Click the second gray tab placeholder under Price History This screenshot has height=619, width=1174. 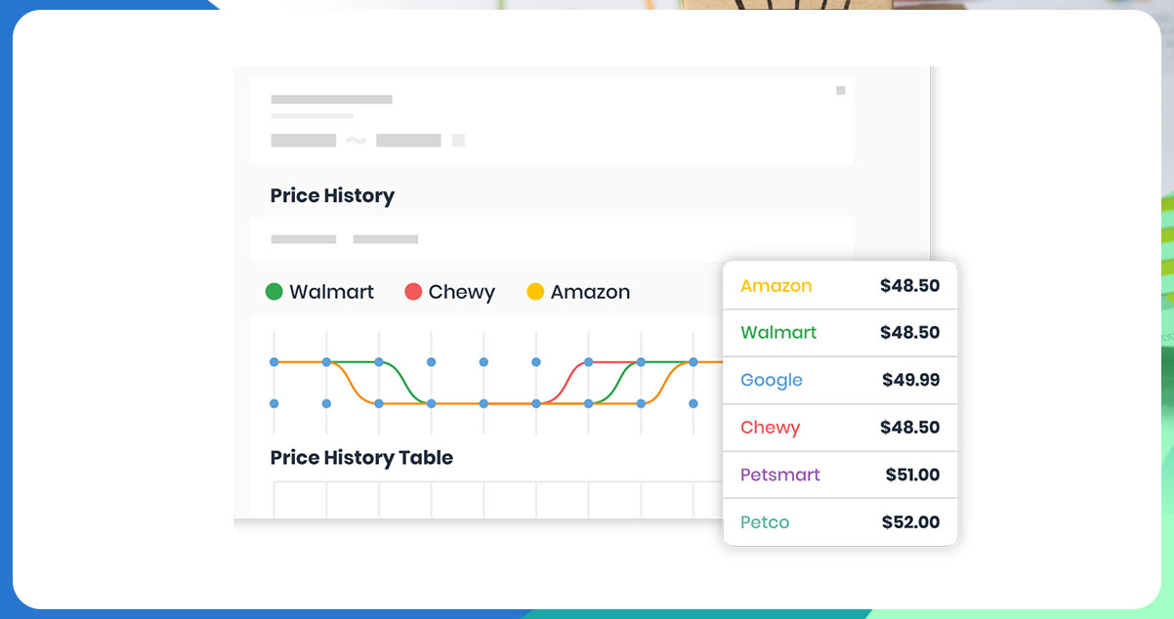[386, 239]
